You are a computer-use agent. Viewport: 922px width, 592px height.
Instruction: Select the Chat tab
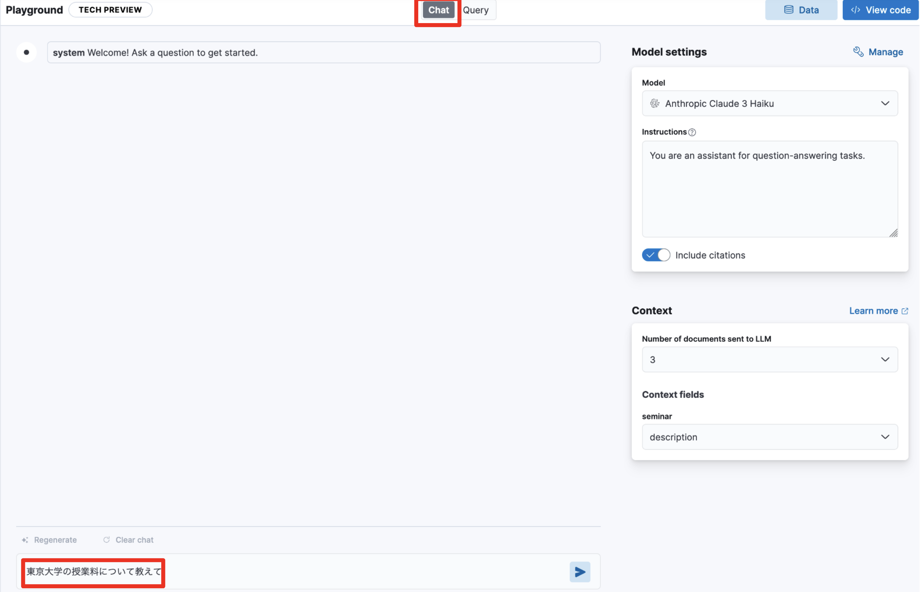[x=439, y=10]
